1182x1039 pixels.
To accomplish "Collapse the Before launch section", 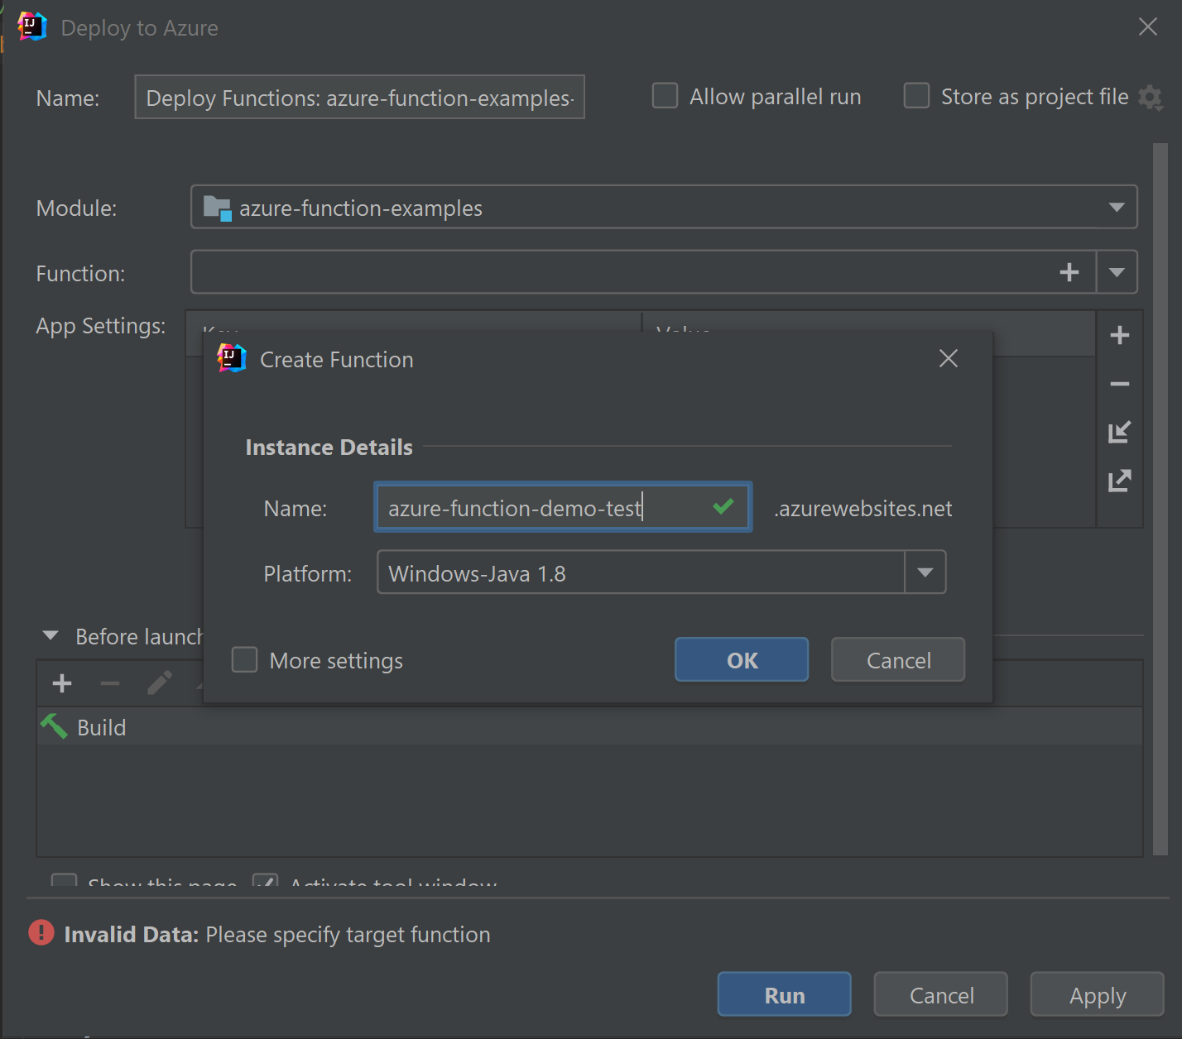I will click(x=50, y=636).
